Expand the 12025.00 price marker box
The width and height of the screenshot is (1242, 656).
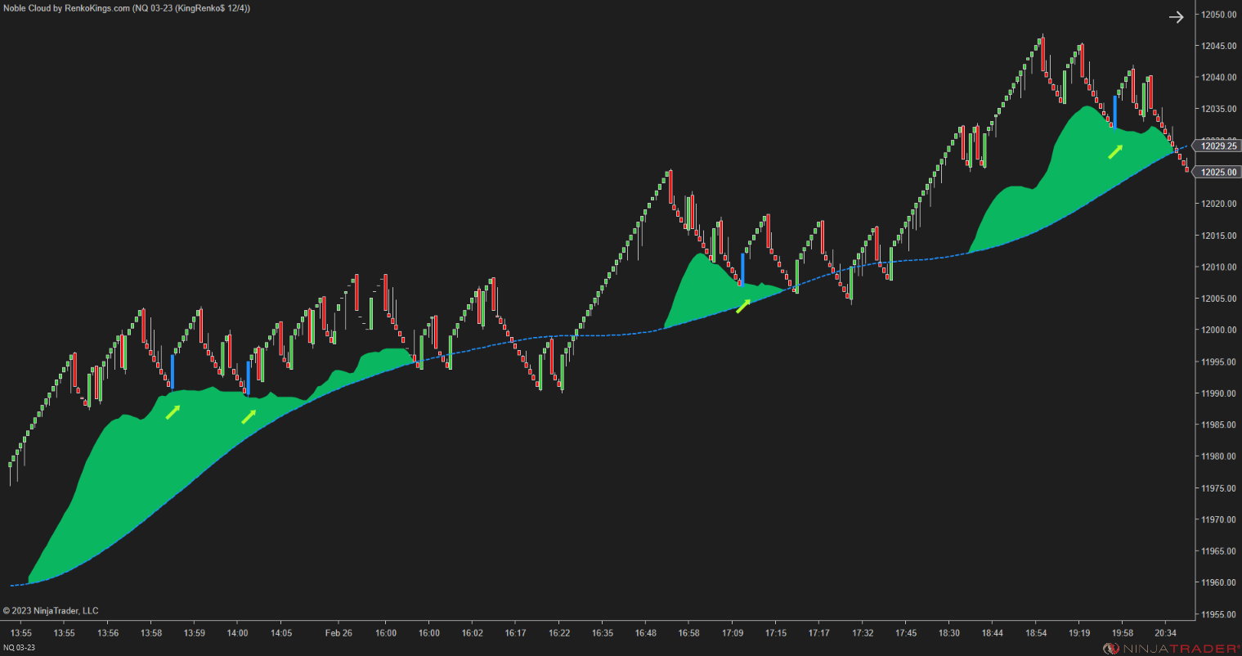pyautogui.click(x=1217, y=172)
